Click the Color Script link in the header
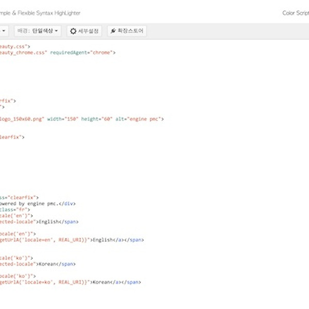309x309 pixels. coord(296,13)
